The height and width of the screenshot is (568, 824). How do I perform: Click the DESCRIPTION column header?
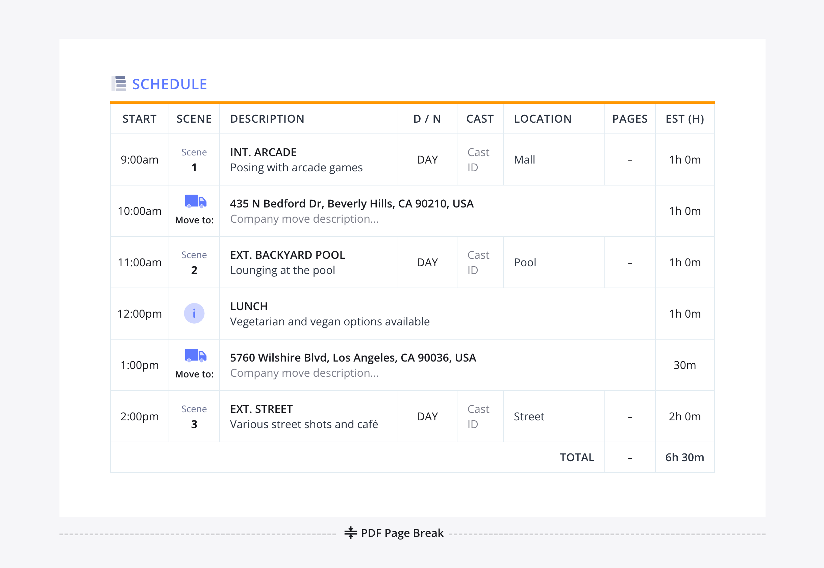tap(267, 119)
